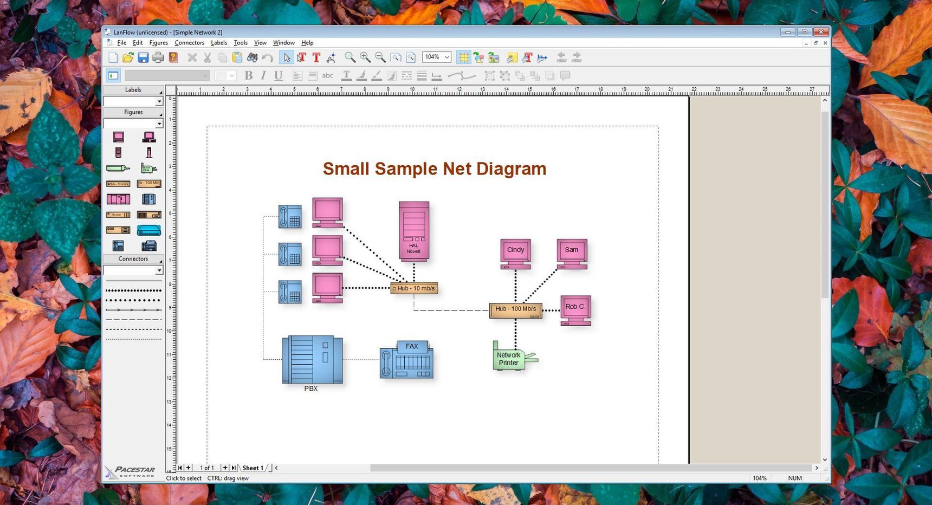Image resolution: width=932 pixels, height=505 pixels.
Task: Choose the arrowed line connector
Action: pyautogui.click(x=133, y=310)
